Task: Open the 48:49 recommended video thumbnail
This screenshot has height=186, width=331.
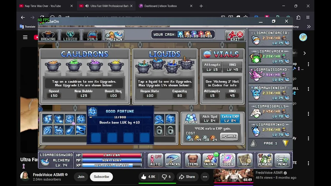Action: (234, 176)
